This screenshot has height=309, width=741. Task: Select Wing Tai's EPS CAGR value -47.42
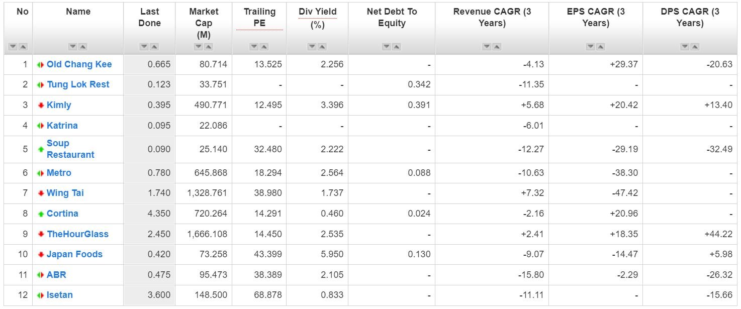(625, 193)
